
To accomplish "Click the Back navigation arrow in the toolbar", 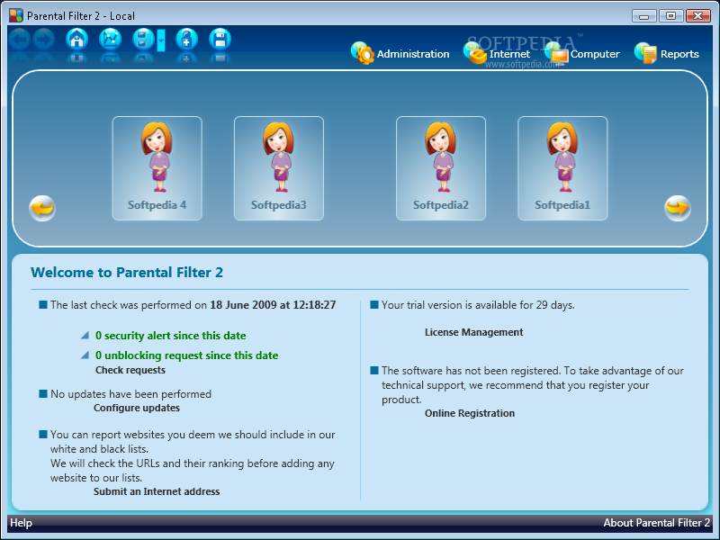I will 19,40.
